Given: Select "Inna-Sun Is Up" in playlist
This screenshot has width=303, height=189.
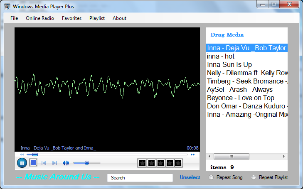Looking at the screenshot, I should click(x=247, y=64).
